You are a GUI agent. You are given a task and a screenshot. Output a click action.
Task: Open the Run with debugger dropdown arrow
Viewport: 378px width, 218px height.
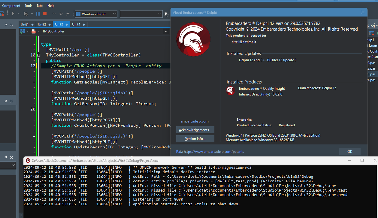32,14
